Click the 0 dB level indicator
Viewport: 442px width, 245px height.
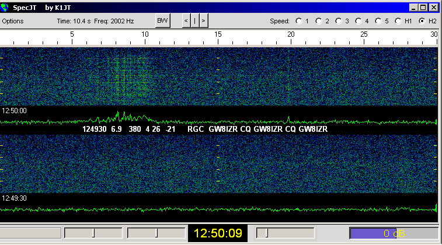click(394, 233)
